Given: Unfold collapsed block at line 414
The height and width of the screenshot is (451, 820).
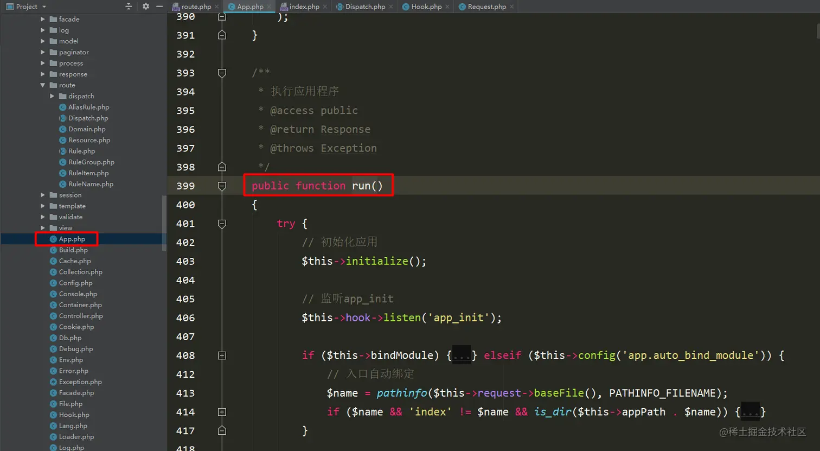Looking at the screenshot, I should [222, 412].
